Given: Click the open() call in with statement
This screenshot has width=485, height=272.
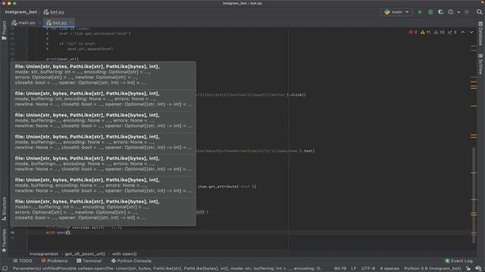Looking at the screenshot, I should click(63, 233).
